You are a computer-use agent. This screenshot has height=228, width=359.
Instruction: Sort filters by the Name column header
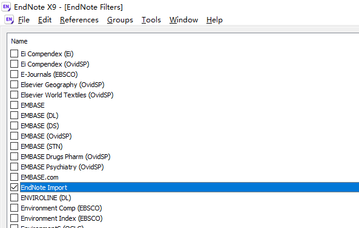coord(19,41)
